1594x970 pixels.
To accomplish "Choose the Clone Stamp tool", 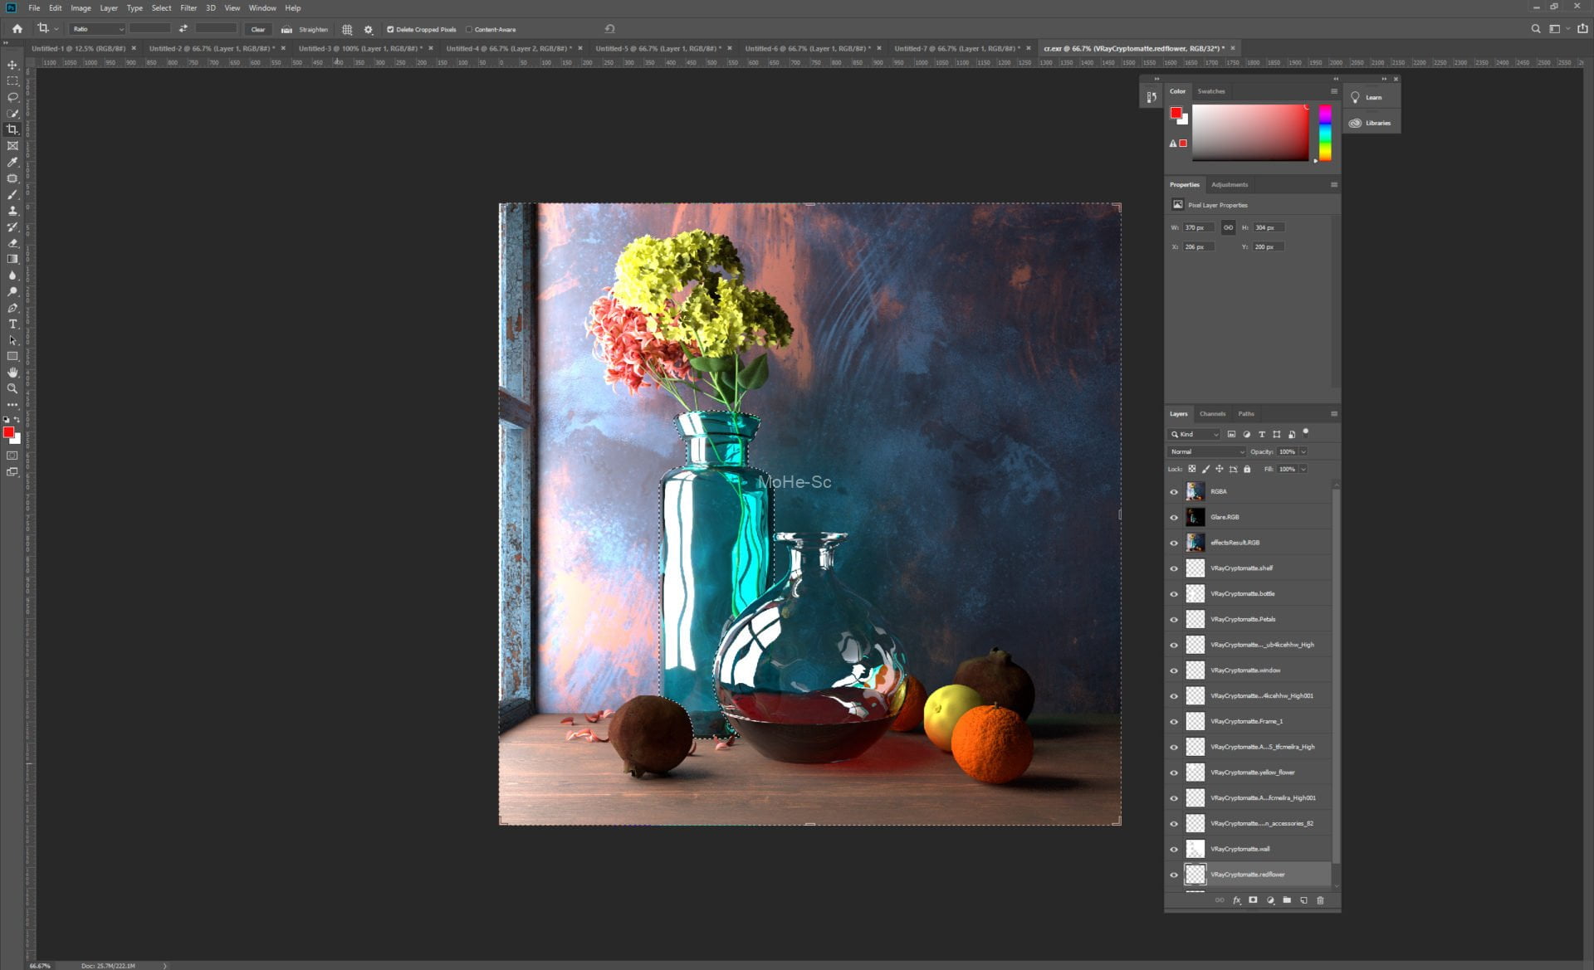I will click(12, 211).
